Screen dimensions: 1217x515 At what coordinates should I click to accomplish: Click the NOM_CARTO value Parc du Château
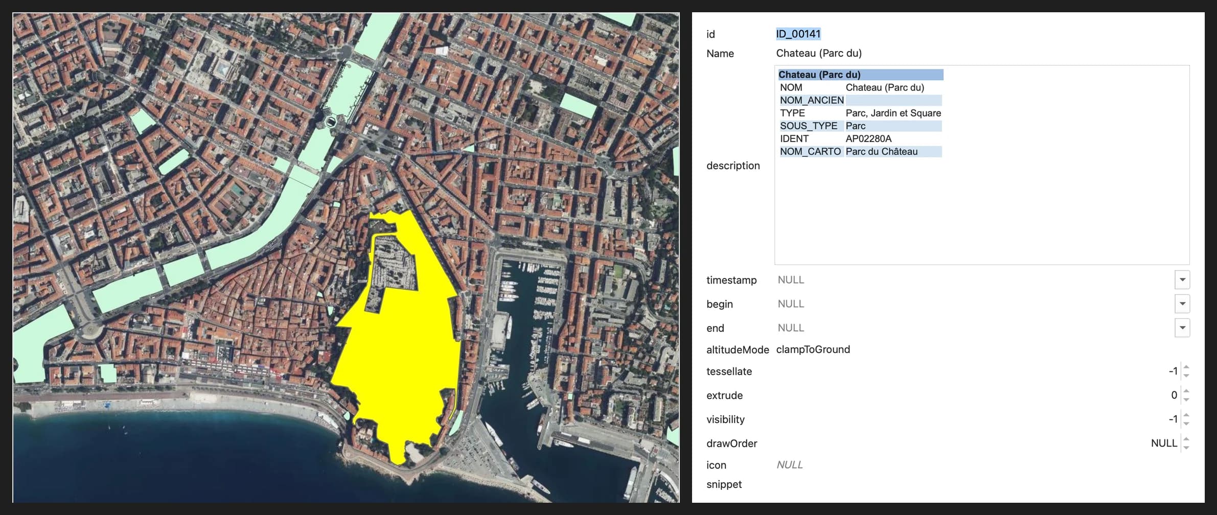coord(881,152)
